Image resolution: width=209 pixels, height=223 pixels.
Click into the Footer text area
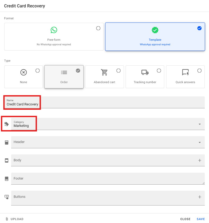pos(106,179)
